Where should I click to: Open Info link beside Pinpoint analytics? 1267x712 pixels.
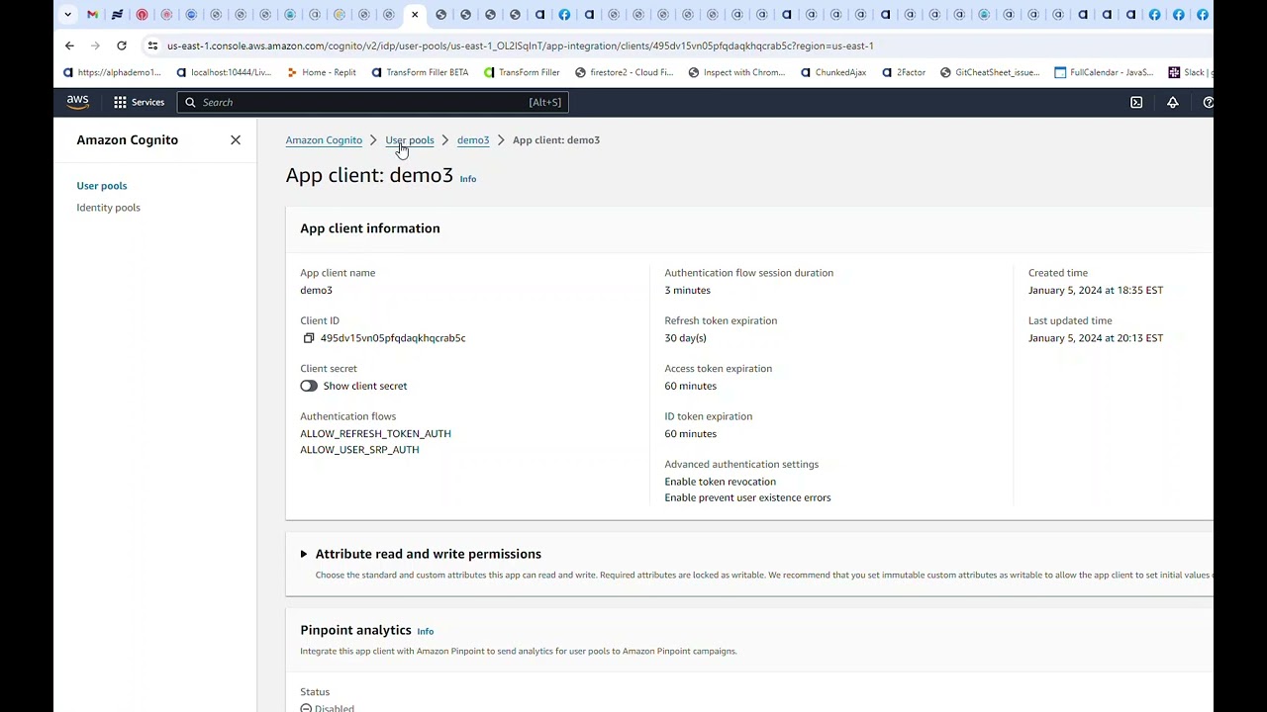point(425,631)
